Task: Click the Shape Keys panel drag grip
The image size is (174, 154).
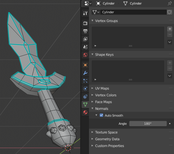Action: click(171, 54)
